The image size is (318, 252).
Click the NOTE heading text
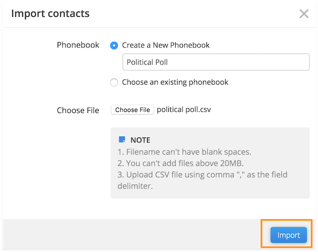point(140,140)
